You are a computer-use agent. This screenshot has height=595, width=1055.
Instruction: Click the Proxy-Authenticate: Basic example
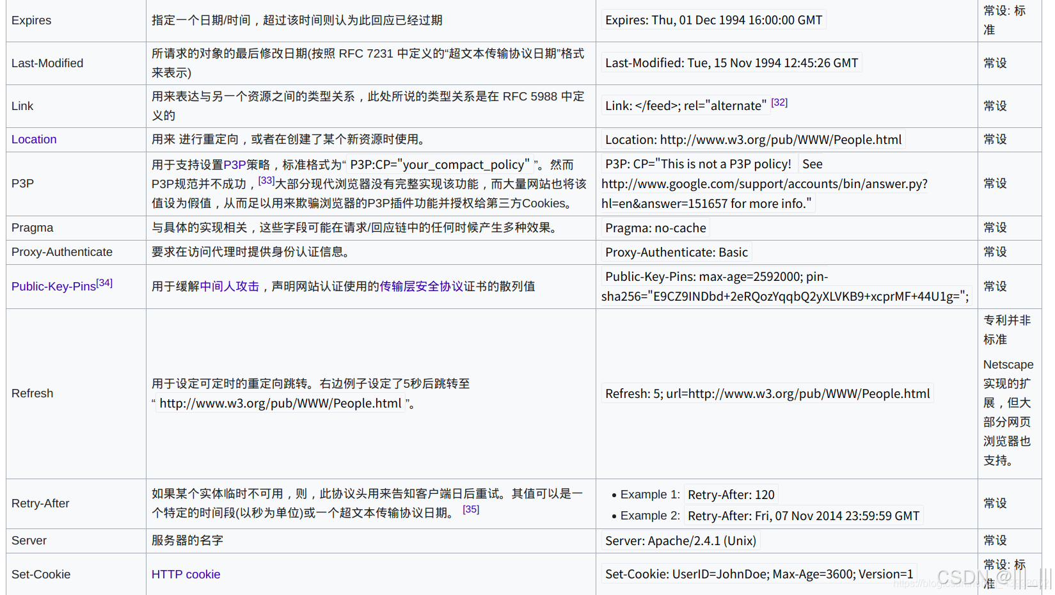pos(676,252)
